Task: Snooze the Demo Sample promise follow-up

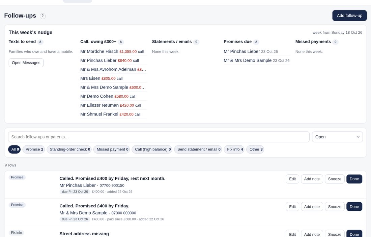Action: [x=335, y=207]
